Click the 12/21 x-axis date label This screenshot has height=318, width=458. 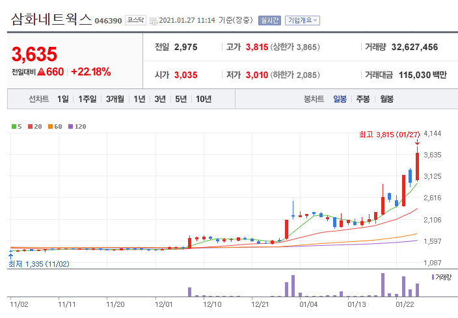tap(260, 304)
